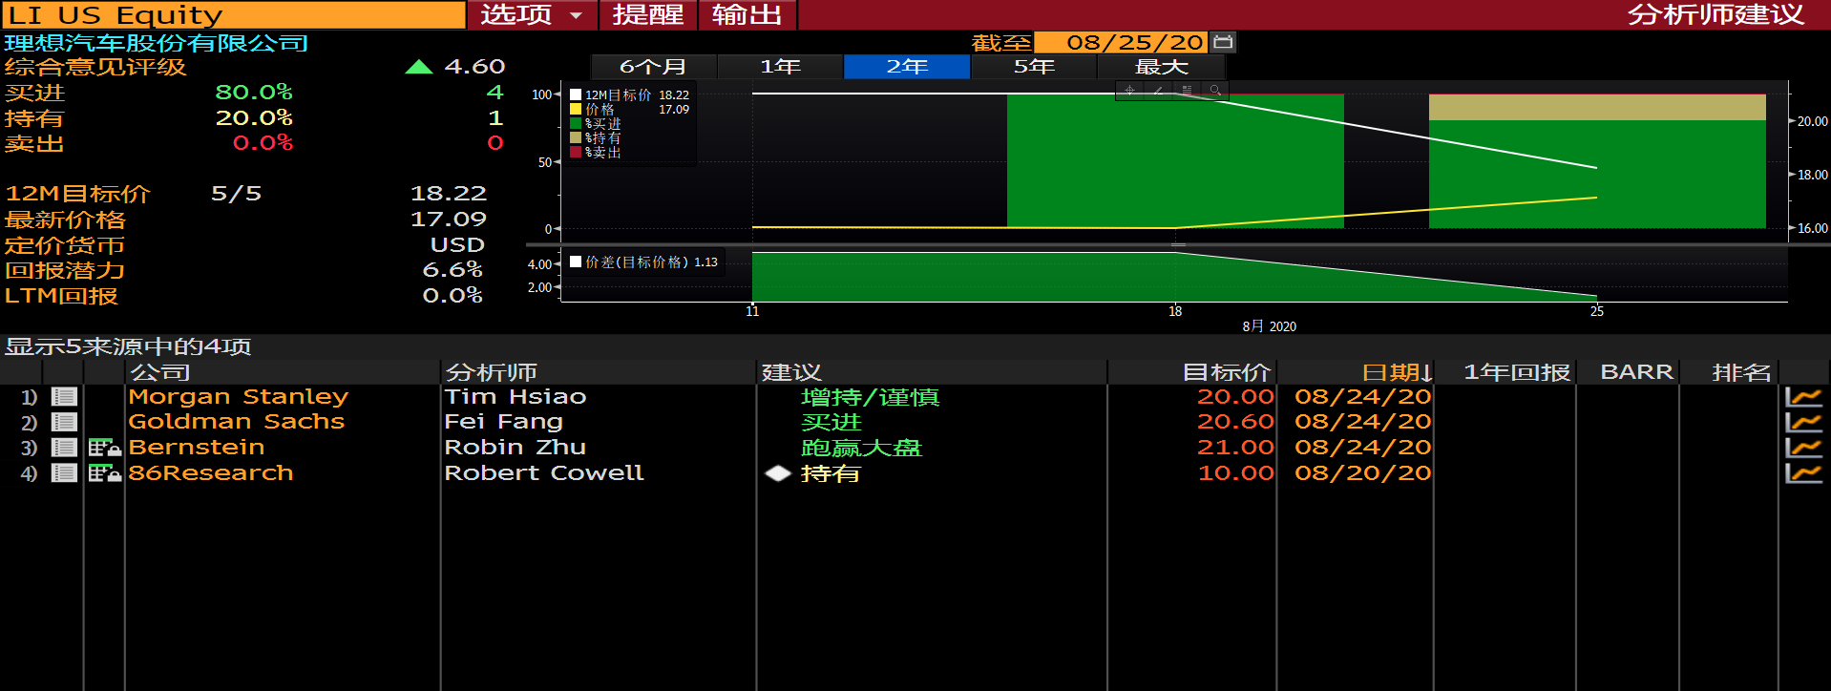The image size is (1831, 691).
Task: Toggle the 价差(目标价格) series in lower chart
Action: click(576, 262)
